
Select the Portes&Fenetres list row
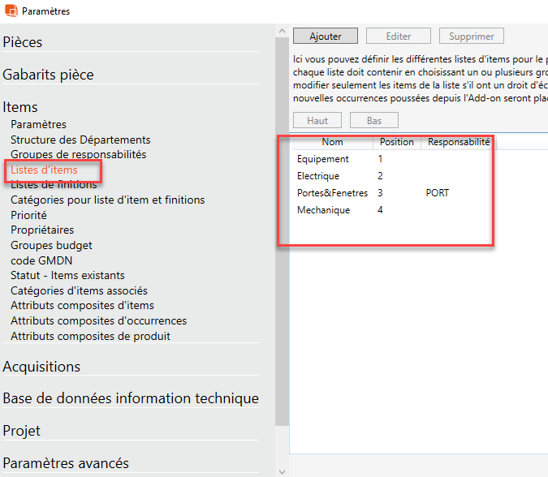point(332,193)
